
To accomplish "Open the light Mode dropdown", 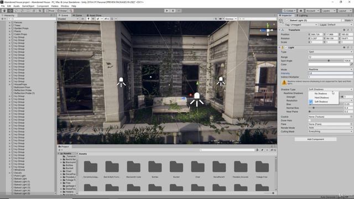I will coord(330,69).
